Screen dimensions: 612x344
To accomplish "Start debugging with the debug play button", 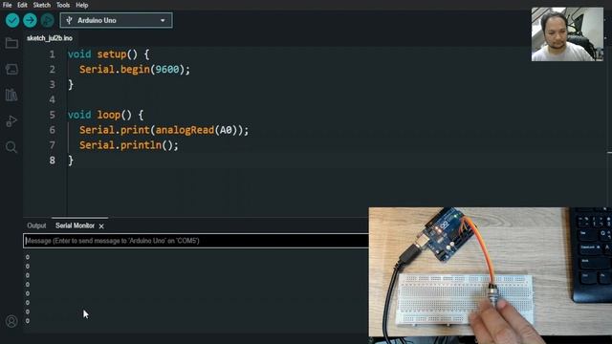I will tap(47, 20).
